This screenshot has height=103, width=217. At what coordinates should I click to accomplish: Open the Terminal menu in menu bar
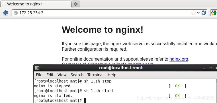95,75
